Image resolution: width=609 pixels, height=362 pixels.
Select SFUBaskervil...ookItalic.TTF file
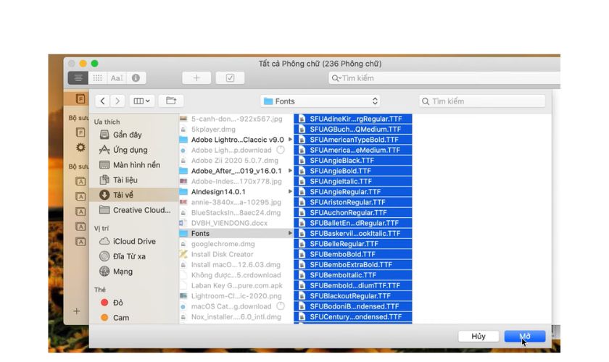353,233
